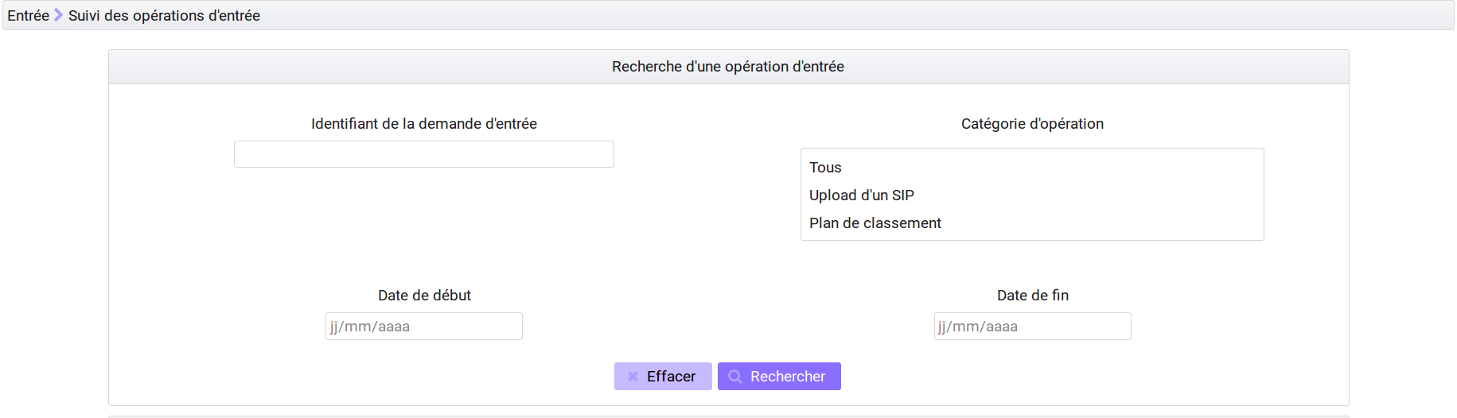The width and height of the screenshot is (1457, 418).
Task: Click the X icon in Effacer button
Action: (633, 377)
